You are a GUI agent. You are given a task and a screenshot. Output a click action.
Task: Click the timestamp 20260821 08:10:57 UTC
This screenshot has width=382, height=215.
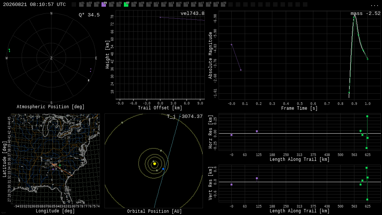34,4
